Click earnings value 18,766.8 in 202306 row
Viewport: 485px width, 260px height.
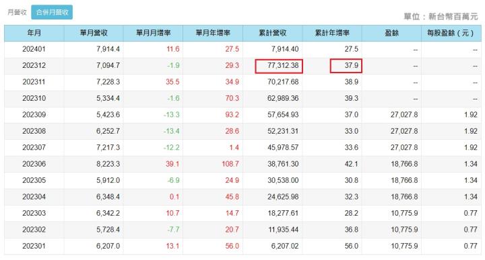point(404,164)
